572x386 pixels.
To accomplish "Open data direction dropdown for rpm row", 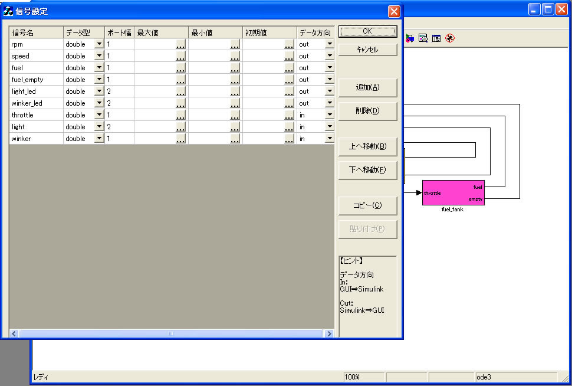I will click(329, 44).
